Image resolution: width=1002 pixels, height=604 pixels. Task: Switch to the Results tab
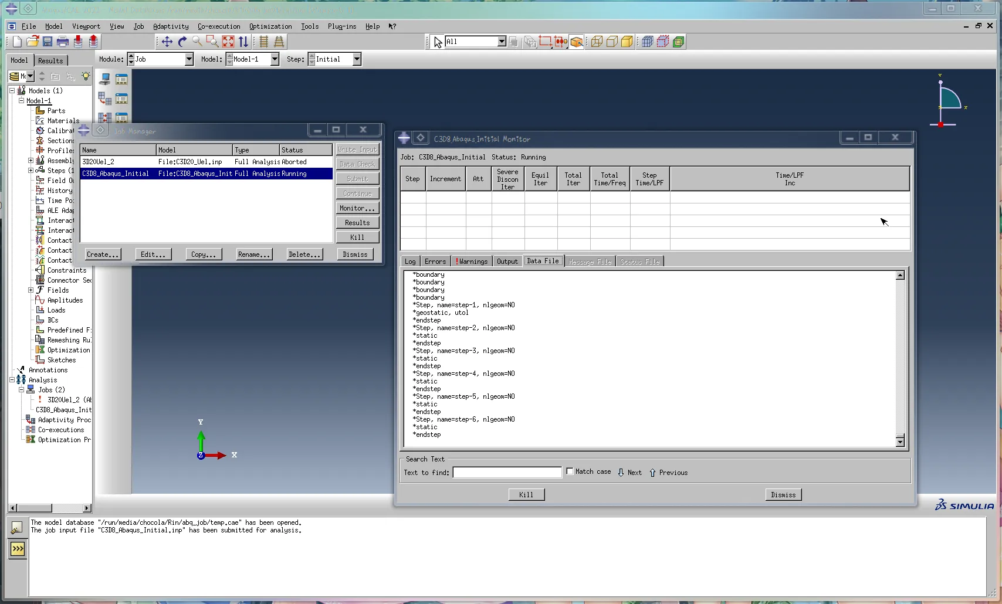click(x=50, y=60)
